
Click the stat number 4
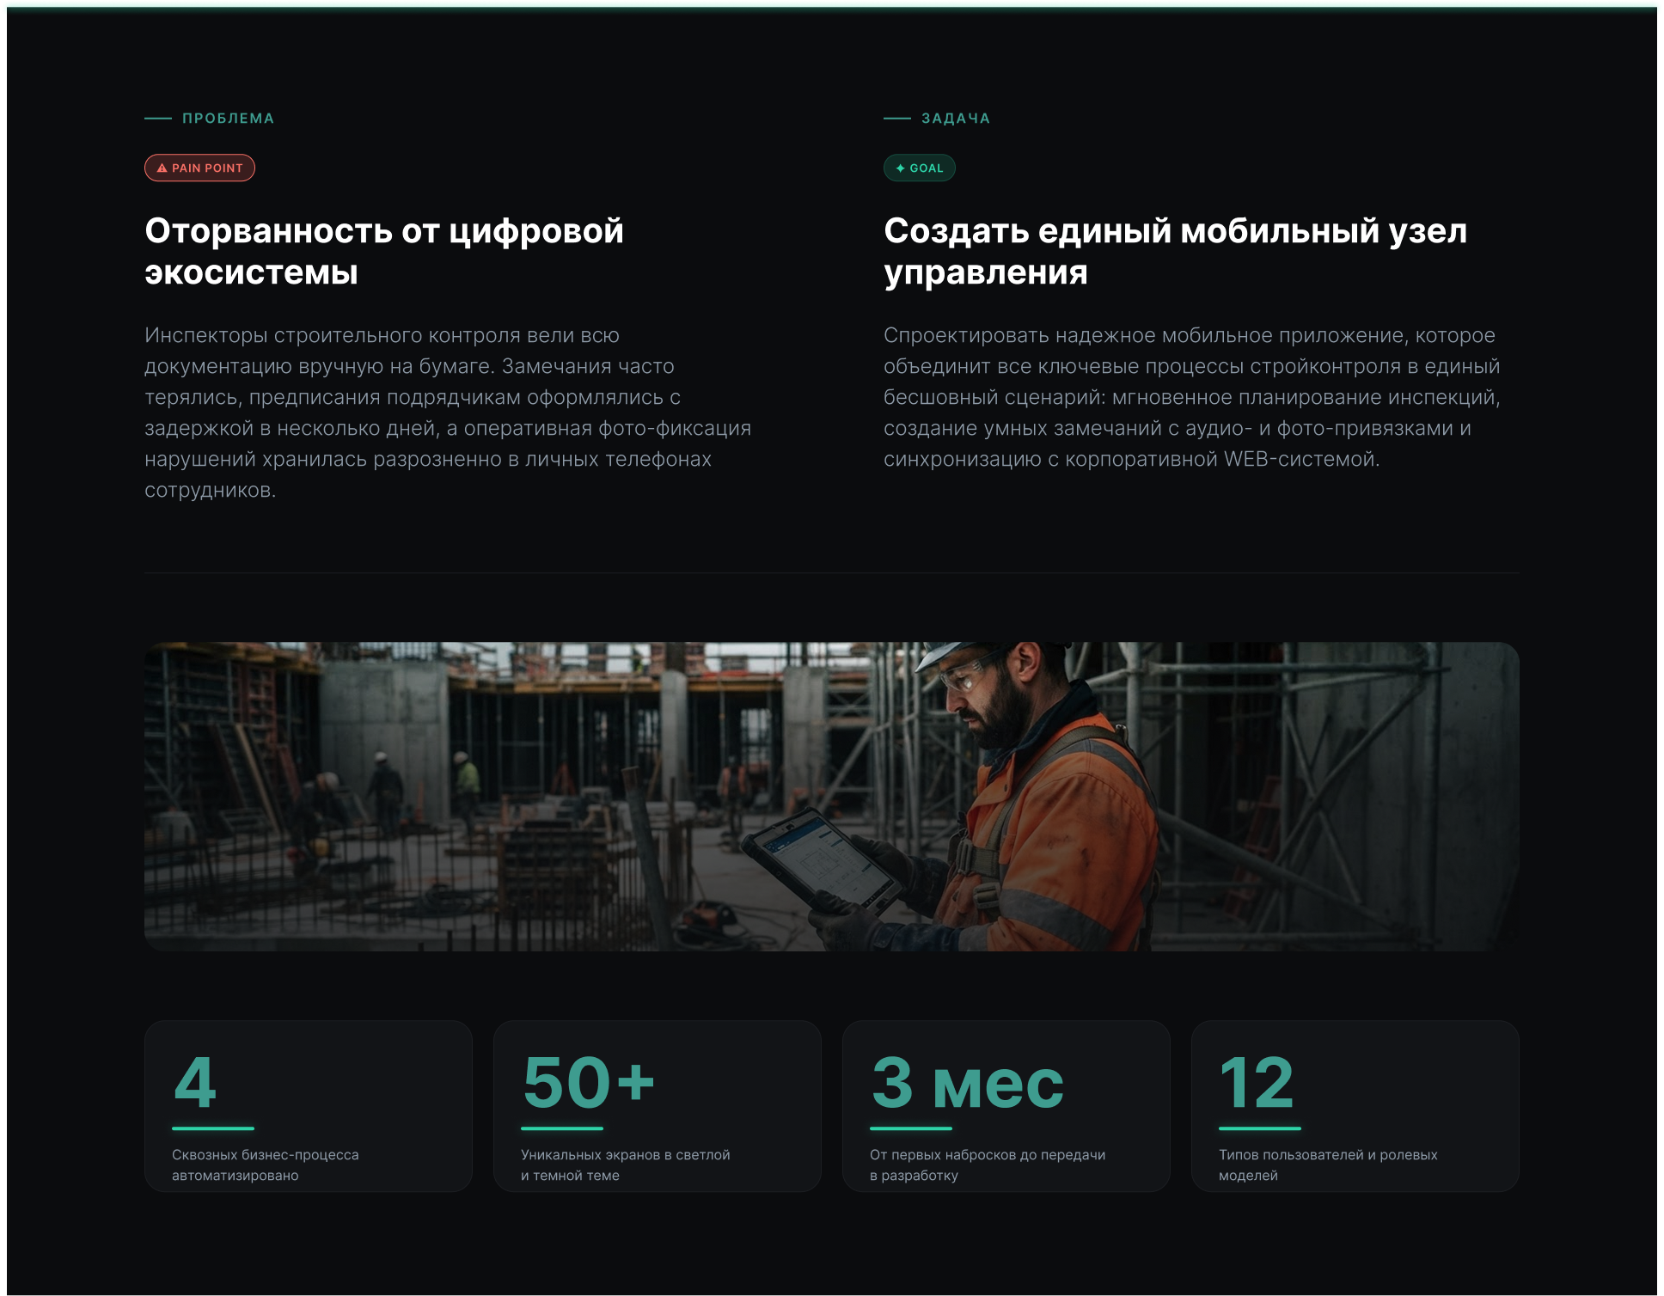click(195, 1083)
